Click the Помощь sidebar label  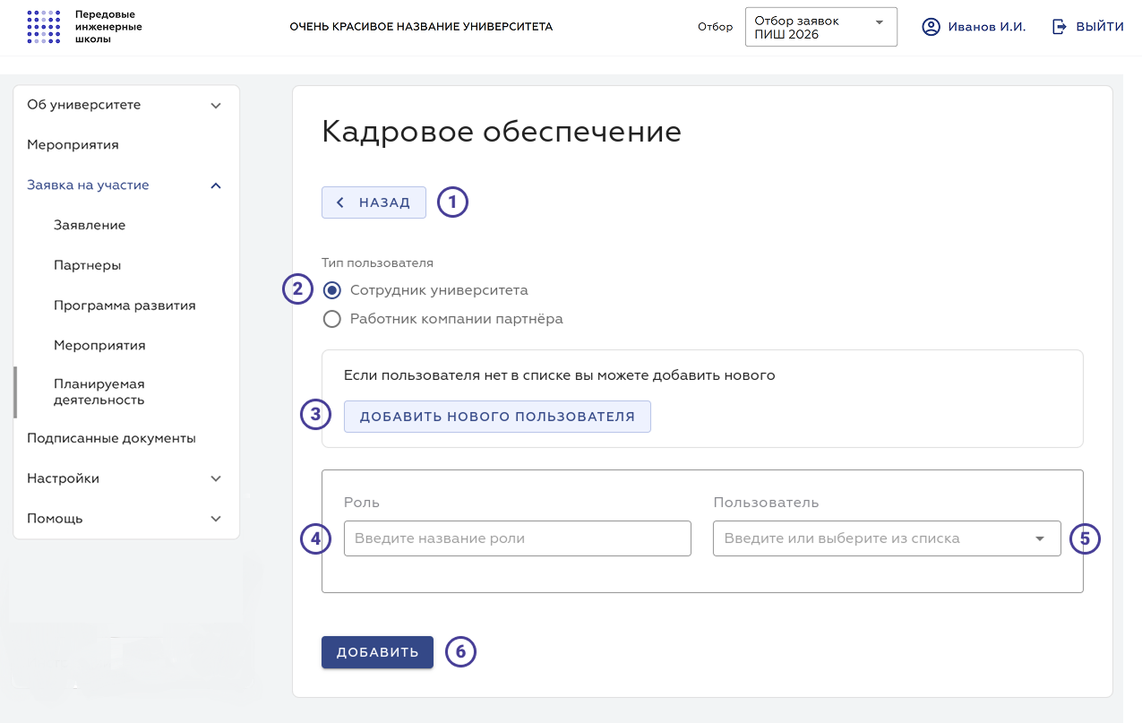pyautogui.click(x=55, y=519)
